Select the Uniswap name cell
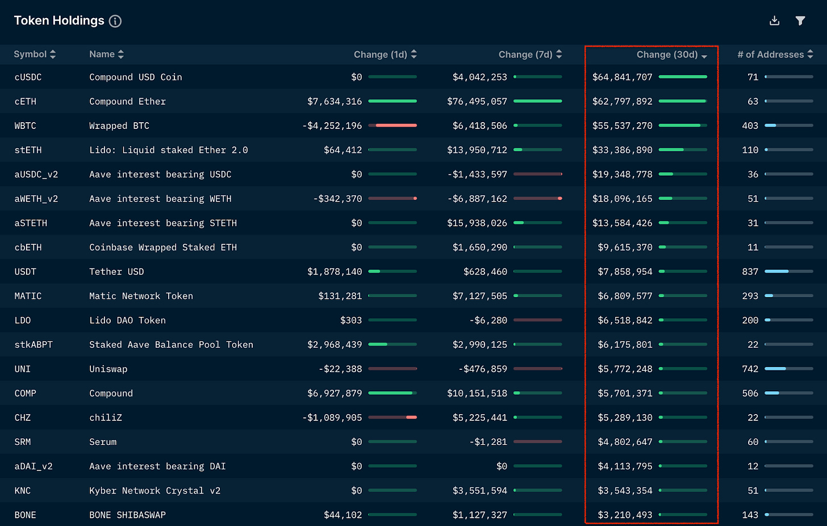 coord(108,369)
